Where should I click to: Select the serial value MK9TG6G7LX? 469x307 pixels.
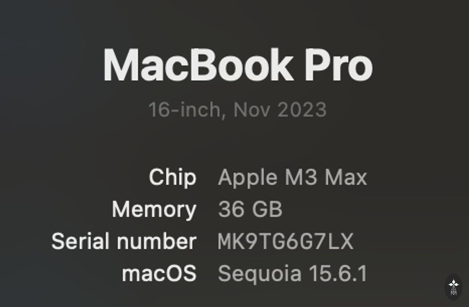click(x=285, y=241)
